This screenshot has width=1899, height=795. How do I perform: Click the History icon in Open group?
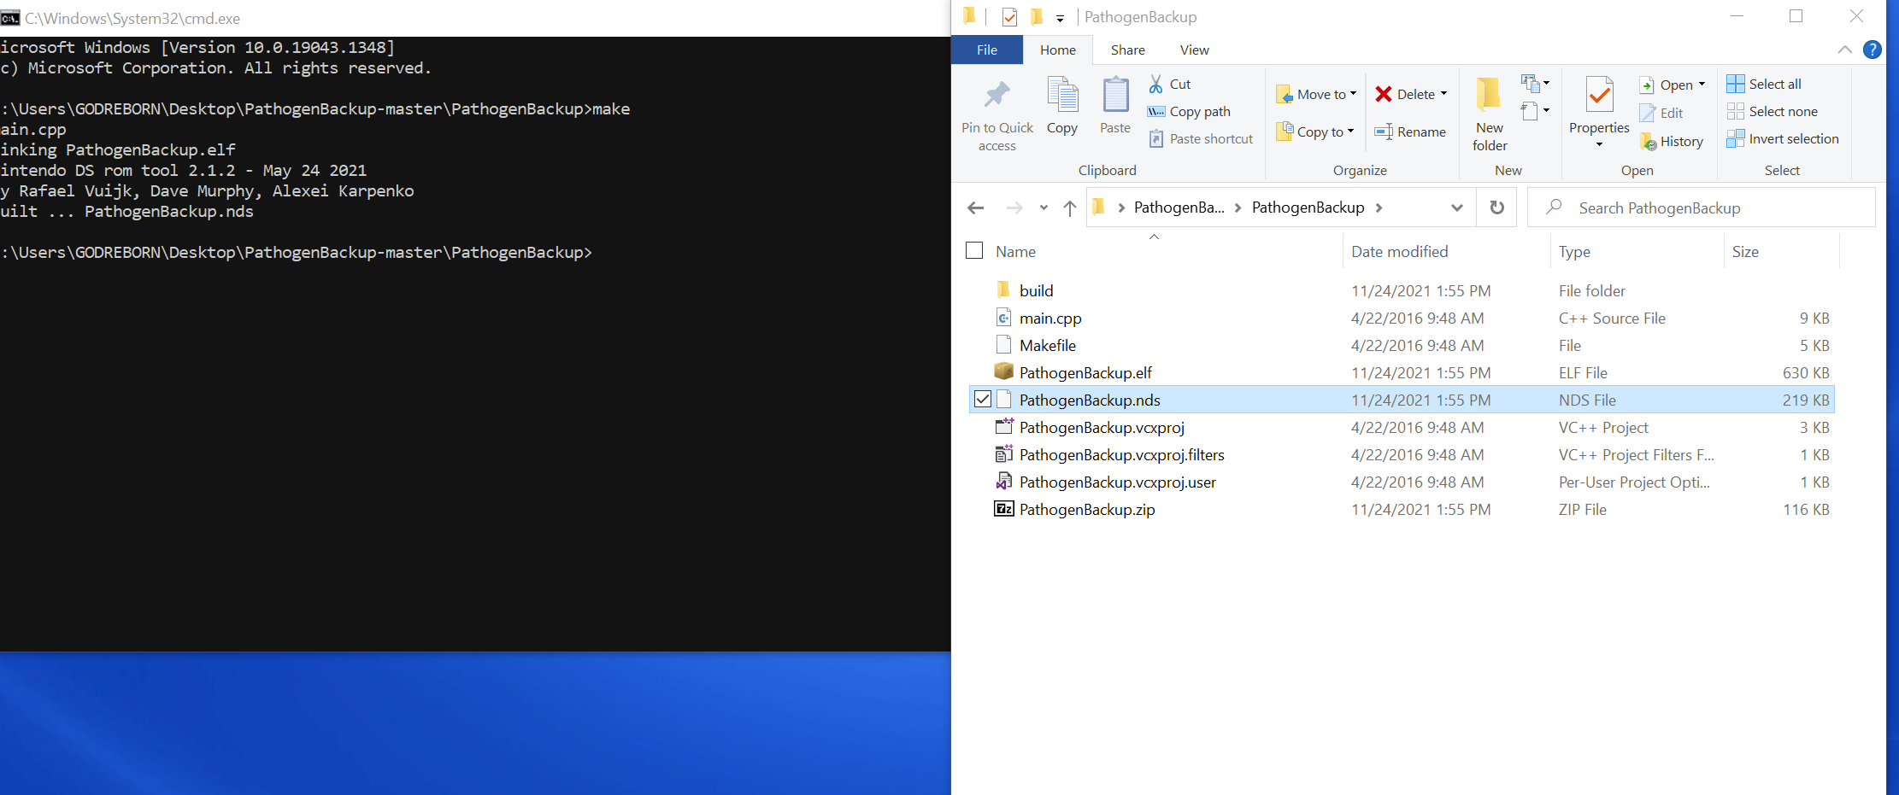(x=1649, y=142)
